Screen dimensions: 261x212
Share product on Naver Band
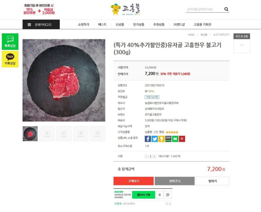tap(168, 139)
